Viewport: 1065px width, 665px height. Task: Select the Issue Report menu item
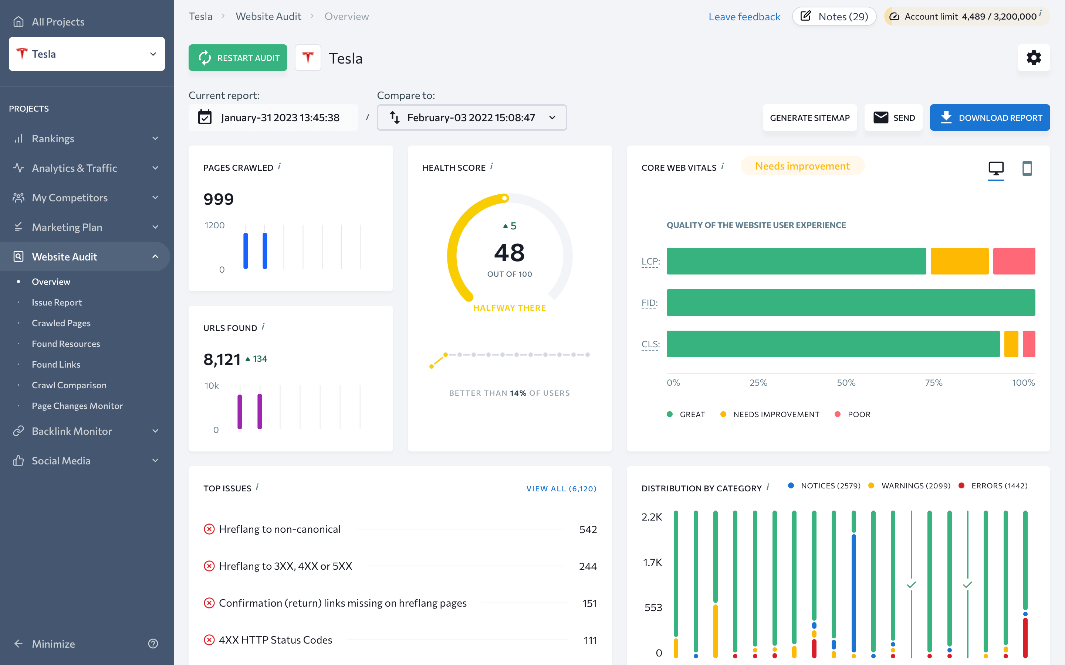point(56,302)
